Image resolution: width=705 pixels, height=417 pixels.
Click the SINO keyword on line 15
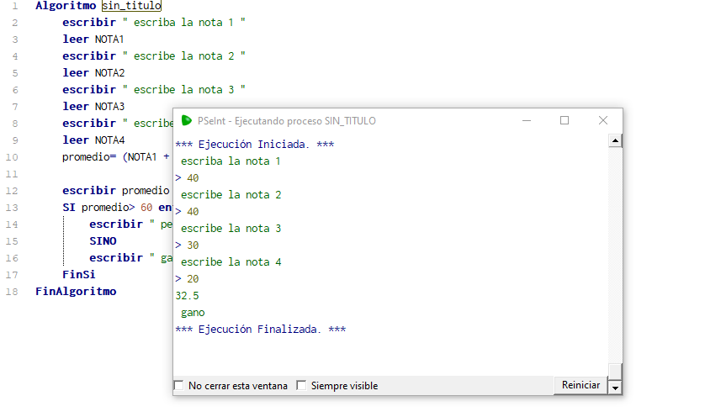[103, 241]
